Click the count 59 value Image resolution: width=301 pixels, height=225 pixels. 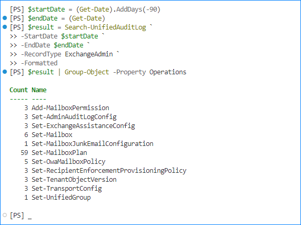(24, 153)
